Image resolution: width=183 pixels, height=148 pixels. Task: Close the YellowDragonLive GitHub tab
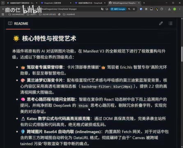[x=139, y=3]
